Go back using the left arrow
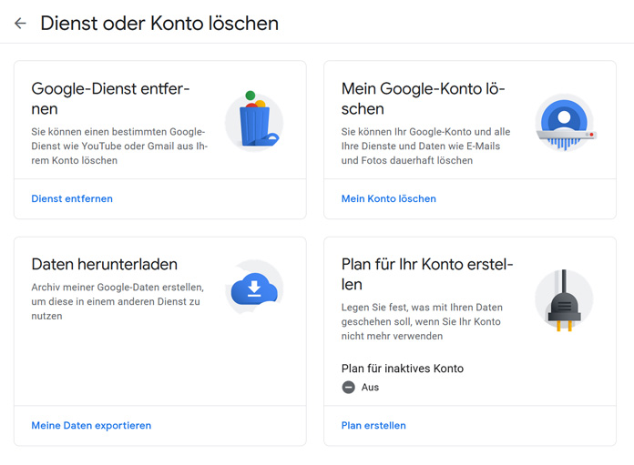 pyautogui.click(x=20, y=24)
